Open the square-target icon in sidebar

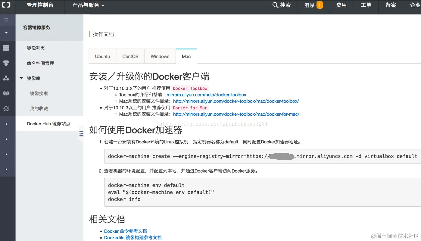coord(6,108)
